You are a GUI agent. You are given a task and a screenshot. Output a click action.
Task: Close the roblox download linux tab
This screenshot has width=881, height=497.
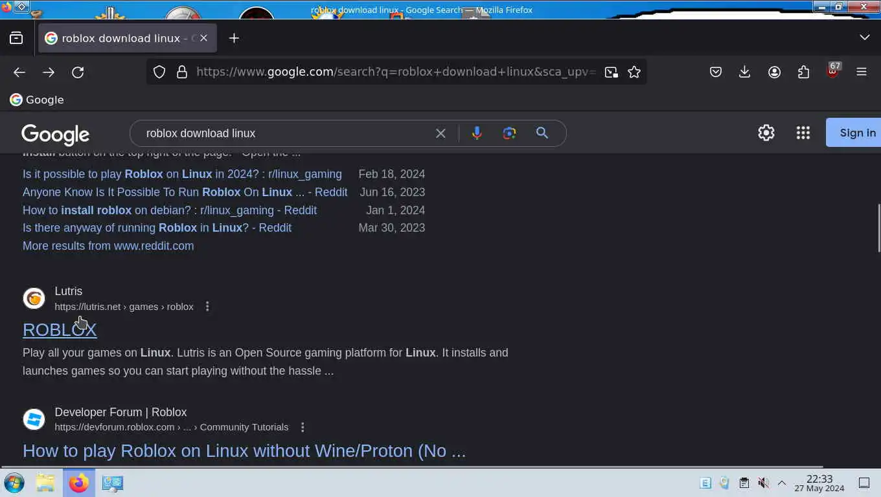click(203, 38)
